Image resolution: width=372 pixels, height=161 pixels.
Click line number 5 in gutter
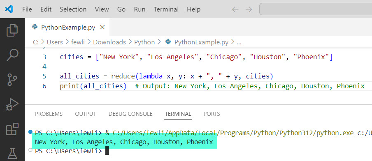point(44,76)
